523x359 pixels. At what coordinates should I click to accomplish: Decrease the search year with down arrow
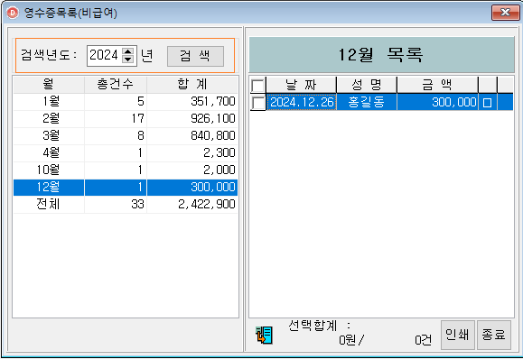click(x=128, y=60)
